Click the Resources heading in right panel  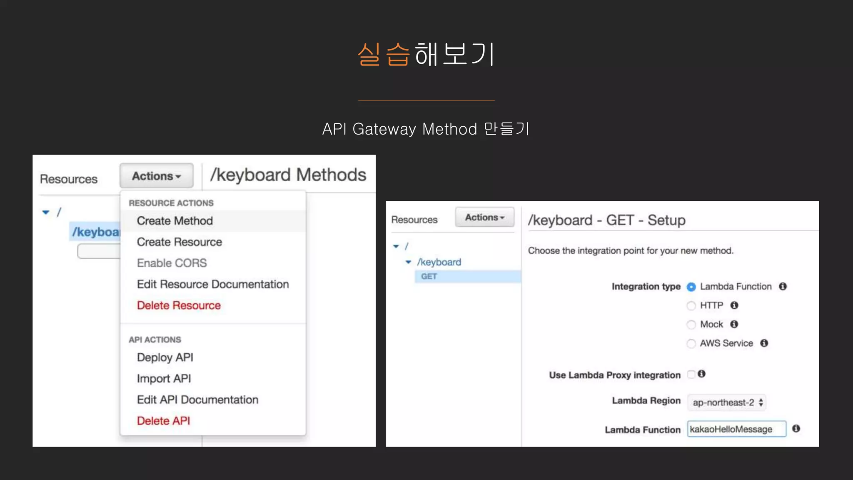[414, 220]
